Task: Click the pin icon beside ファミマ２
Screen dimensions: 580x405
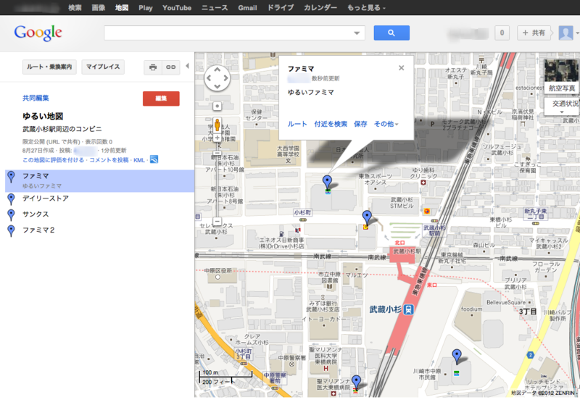Action: tap(12, 231)
